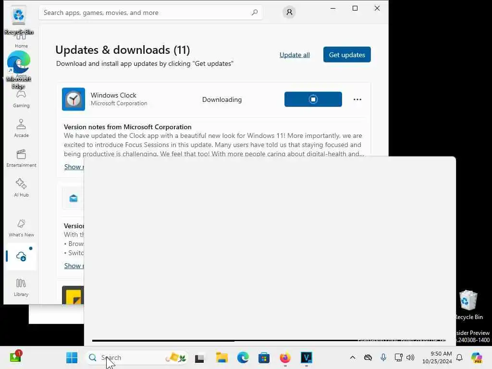
Task: Click the "Downloading" status text
Action: 222,99
